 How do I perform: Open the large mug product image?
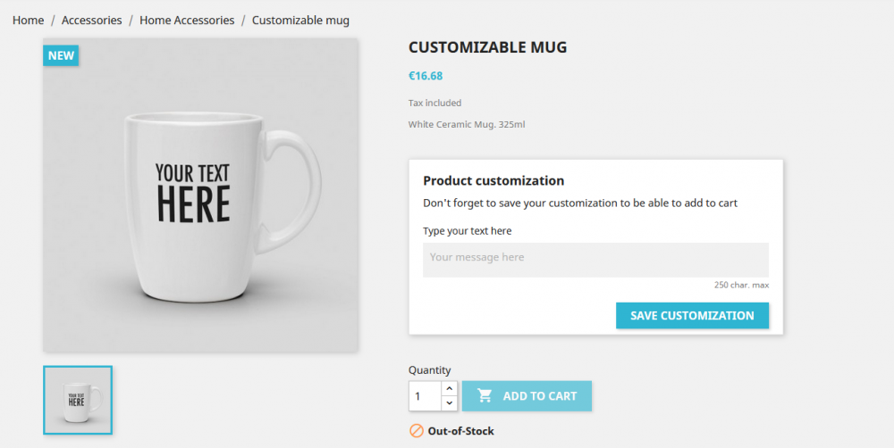[201, 195]
